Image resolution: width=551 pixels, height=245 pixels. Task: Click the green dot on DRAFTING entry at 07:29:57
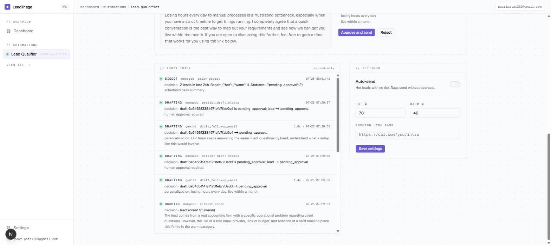[161, 102]
